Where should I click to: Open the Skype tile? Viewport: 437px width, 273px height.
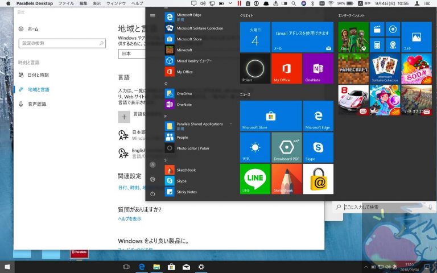[x=318, y=147]
